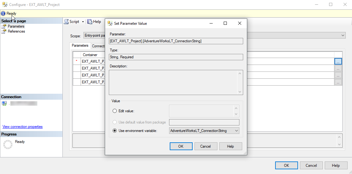Screen dimensions: 352x174
Task: Click the Description box scroll down arrow
Action: point(240,92)
